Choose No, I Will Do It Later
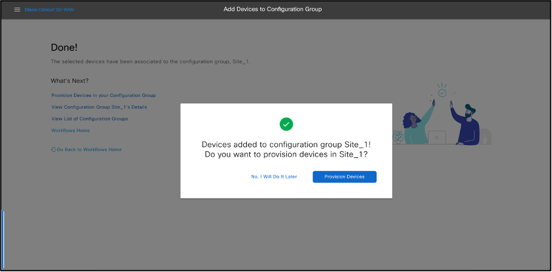 [274, 177]
